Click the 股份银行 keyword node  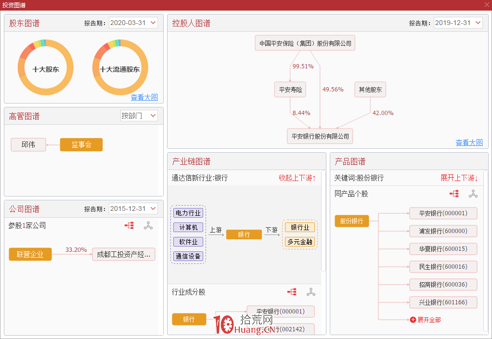[352, 221]
